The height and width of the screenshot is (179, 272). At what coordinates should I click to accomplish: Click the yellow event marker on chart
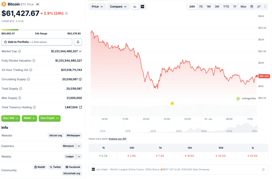[172, 103]
